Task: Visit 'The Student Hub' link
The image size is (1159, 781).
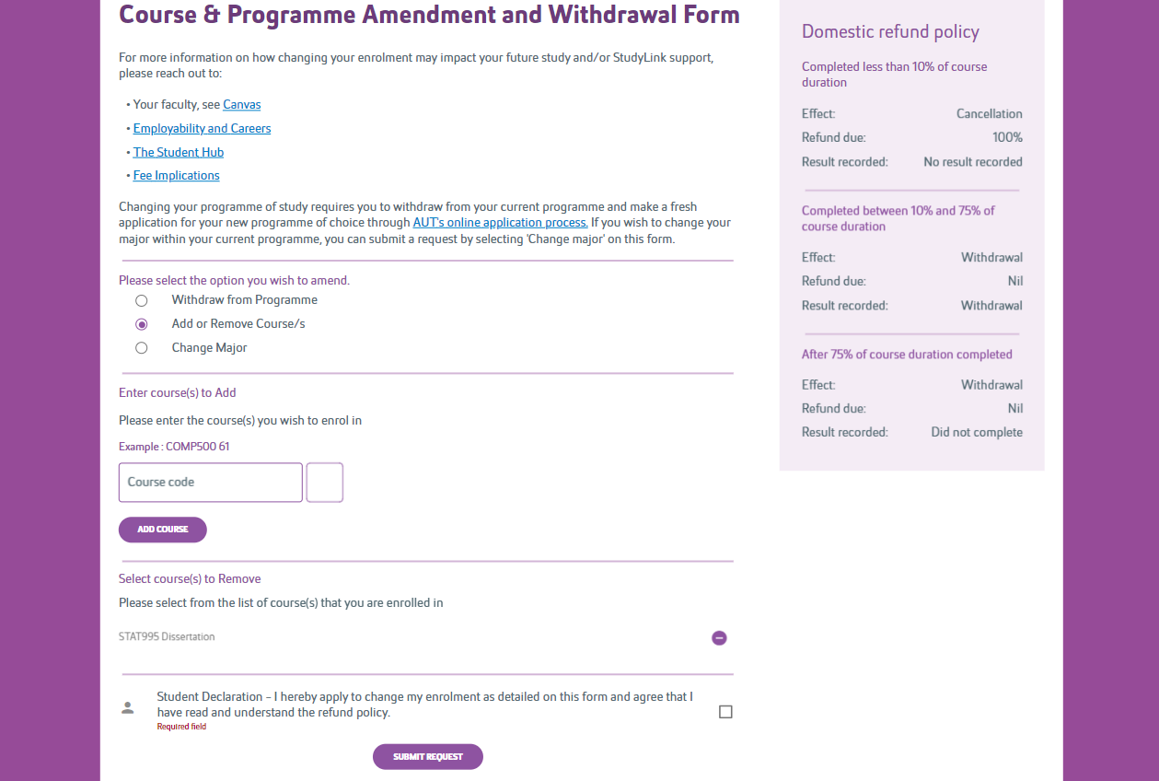Action: click(178, 151)
